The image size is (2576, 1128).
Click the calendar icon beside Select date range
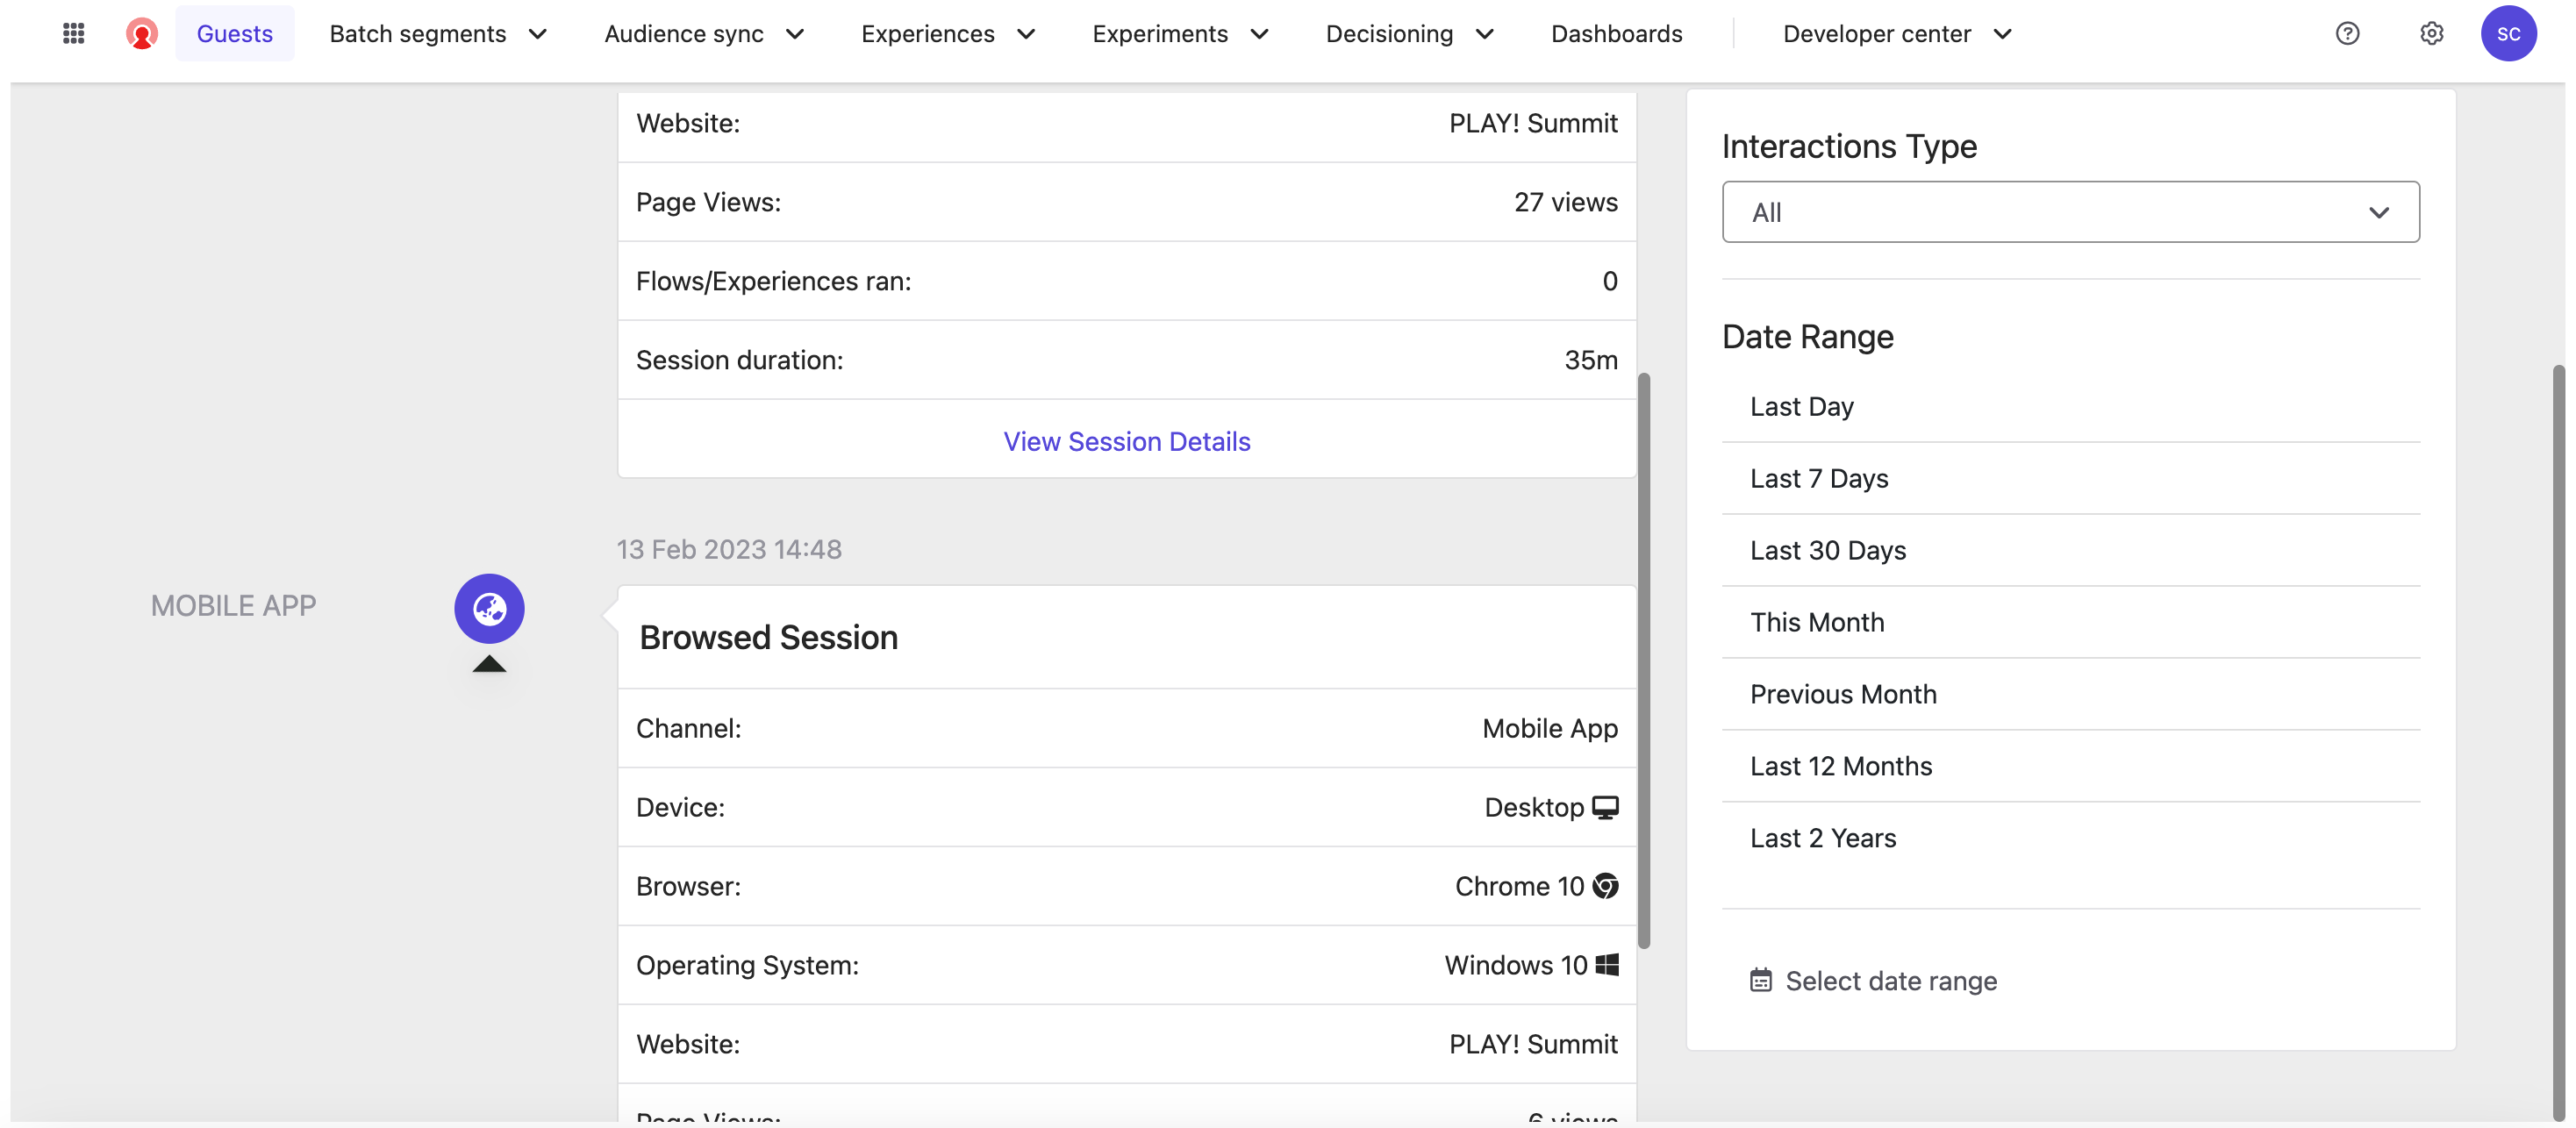click(1760, 980)
